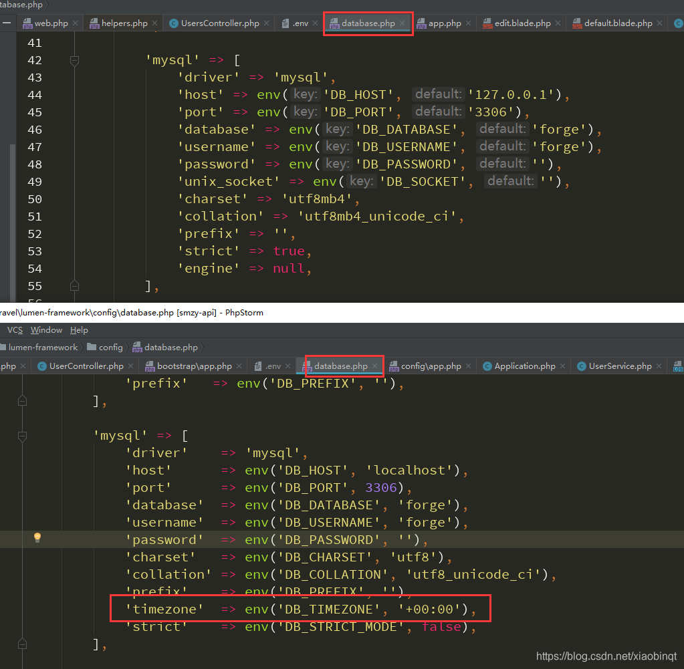
Task: Click 3306 port number in bottom editor
Action: pos(381,488)
